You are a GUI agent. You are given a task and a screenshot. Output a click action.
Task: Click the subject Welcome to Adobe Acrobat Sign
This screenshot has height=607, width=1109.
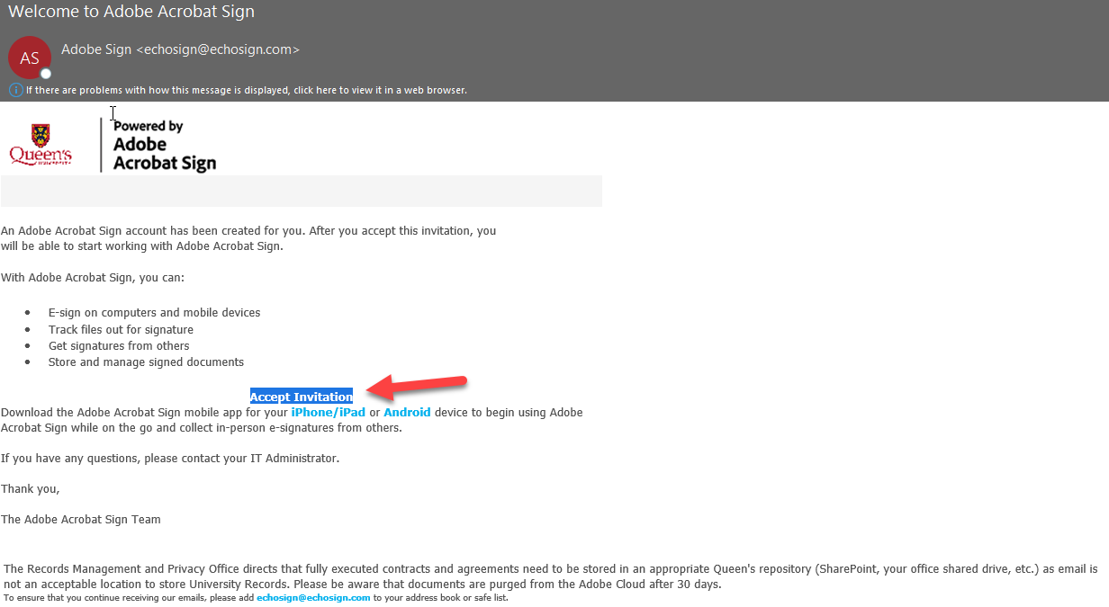pos(131,12)
